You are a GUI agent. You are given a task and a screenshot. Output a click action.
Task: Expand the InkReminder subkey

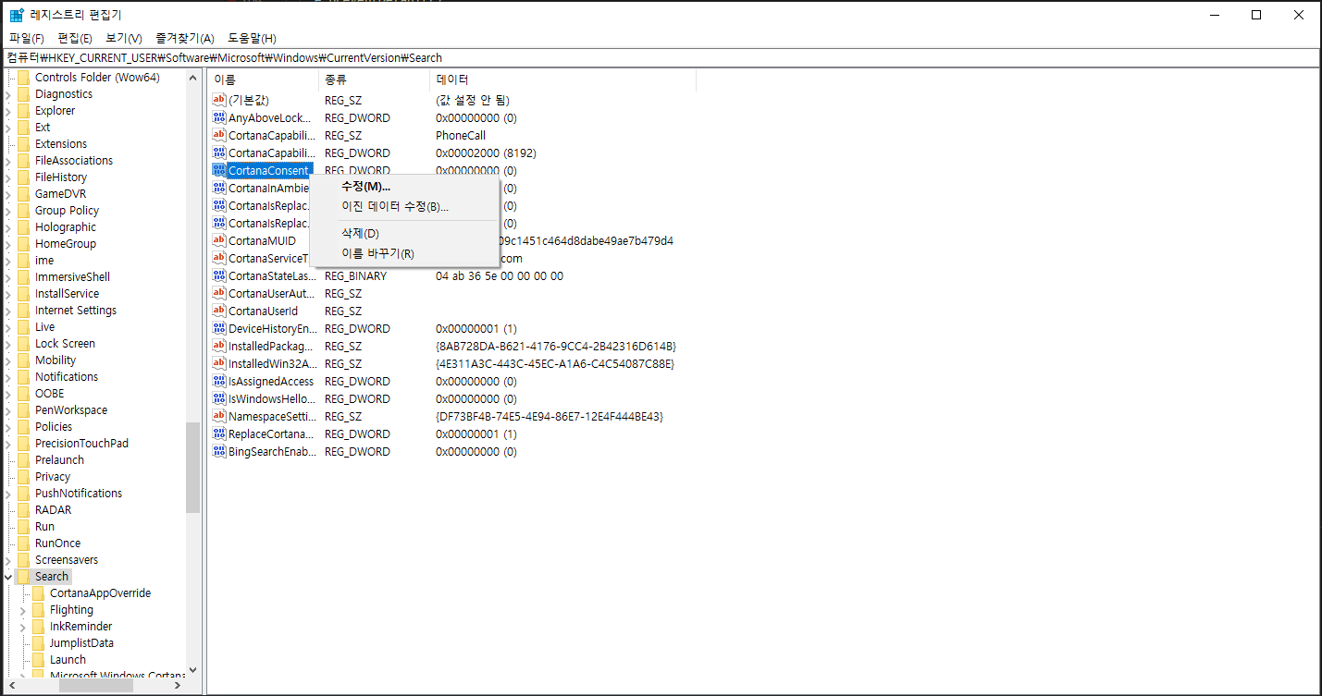click(23, 627)
